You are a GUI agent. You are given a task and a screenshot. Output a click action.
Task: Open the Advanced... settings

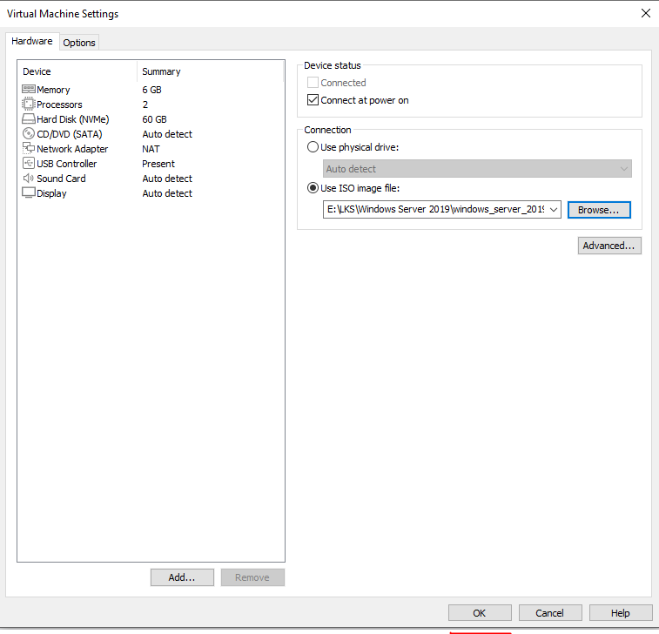pyautogui.click(x=609, y=246)
